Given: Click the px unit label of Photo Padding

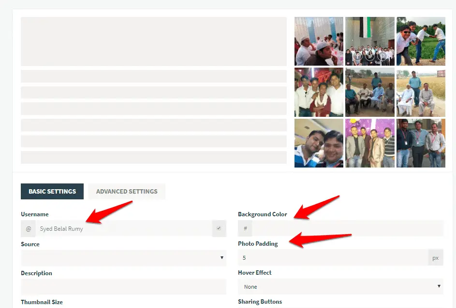Looking at the screenshot, I should [435, 257].
